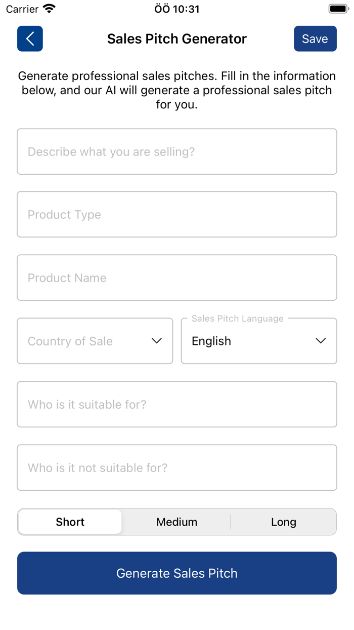The width and height of the screenshot is (354, 630).
Task: Click Generate Sales Pitch
Action: pyautogui.click(x=176, y=573)
